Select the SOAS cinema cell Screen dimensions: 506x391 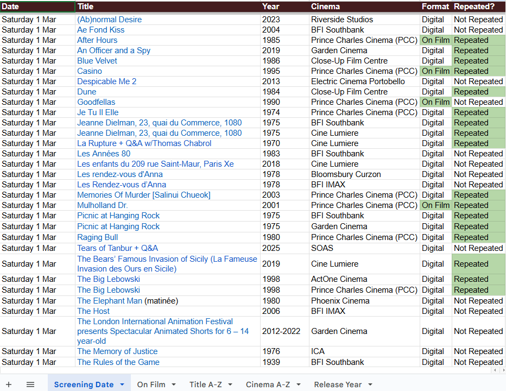point(364,248)
